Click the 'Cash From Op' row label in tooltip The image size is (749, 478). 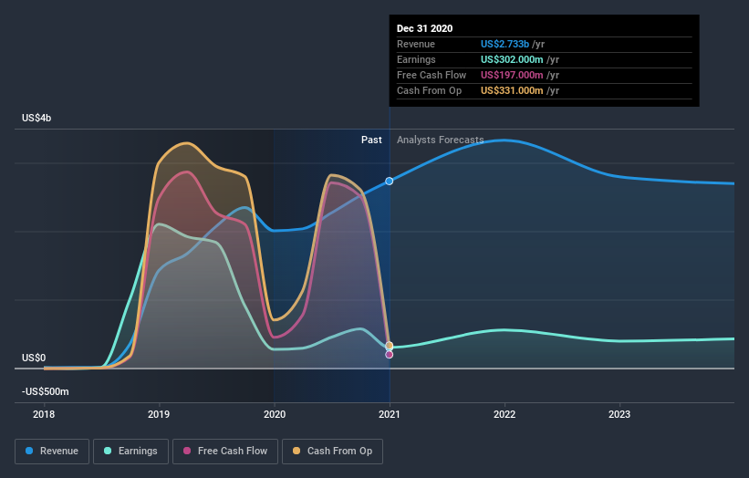coord(429,90)
